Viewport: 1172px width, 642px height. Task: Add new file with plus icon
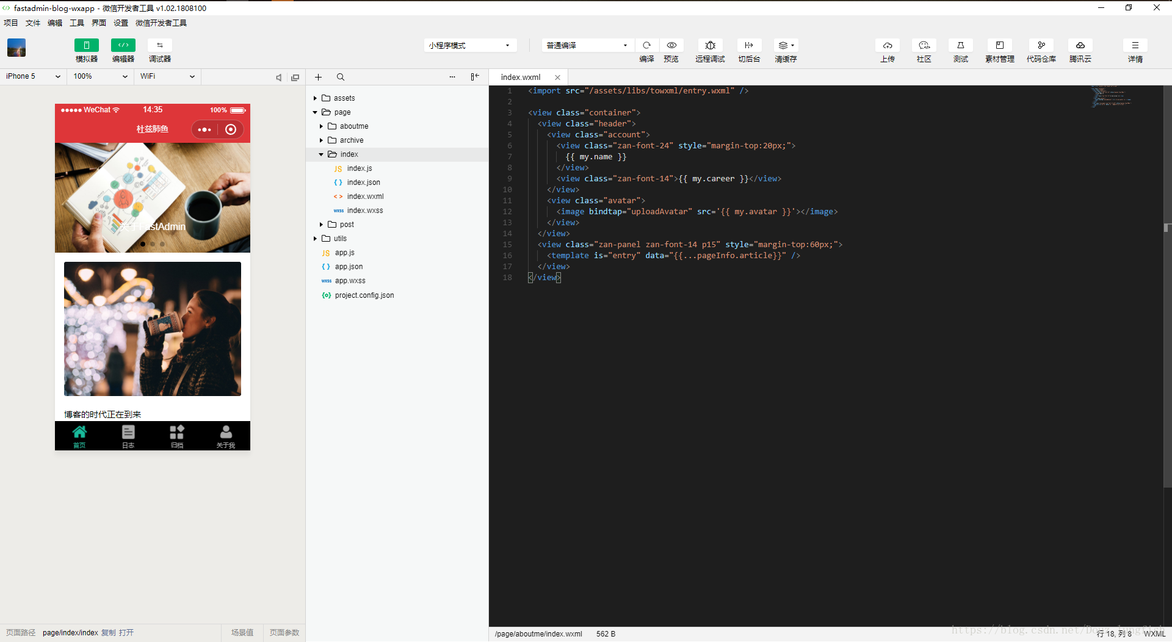click(318, 77)
